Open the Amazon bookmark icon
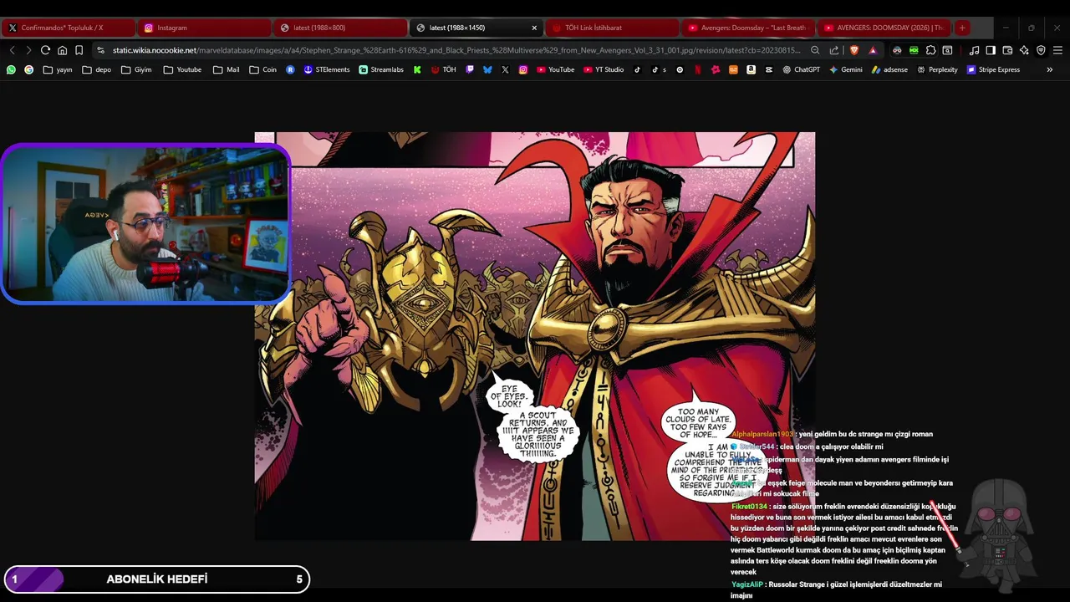 (751, 69)
